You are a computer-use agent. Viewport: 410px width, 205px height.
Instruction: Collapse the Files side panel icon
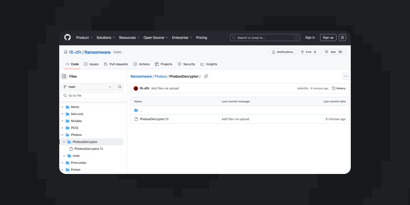(x=64, y=76)
